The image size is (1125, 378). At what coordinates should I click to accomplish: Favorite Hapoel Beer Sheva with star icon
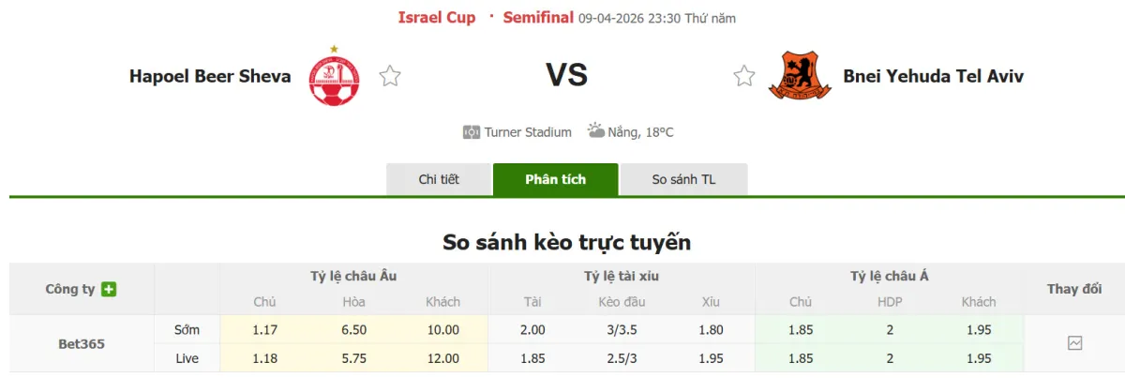coord(390,76)
